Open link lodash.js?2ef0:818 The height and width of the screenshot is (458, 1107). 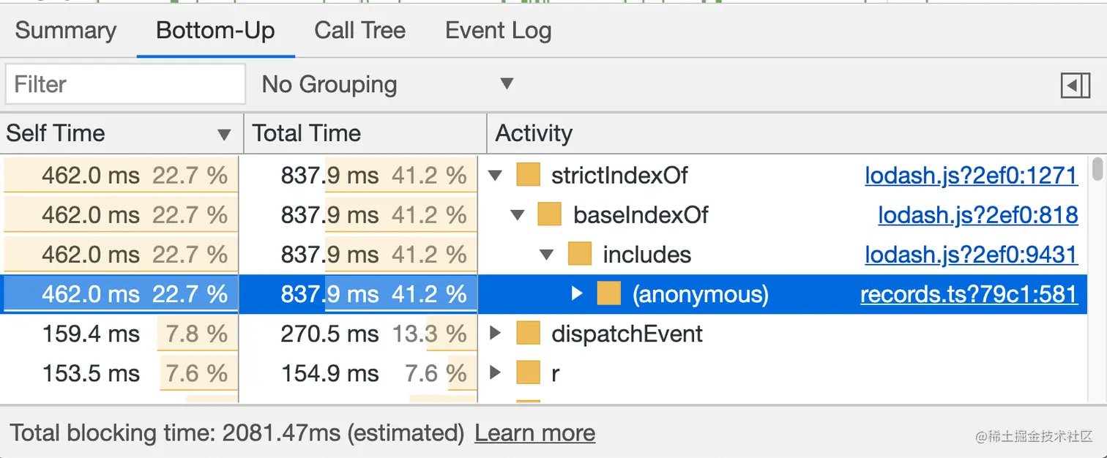[978, 215]
